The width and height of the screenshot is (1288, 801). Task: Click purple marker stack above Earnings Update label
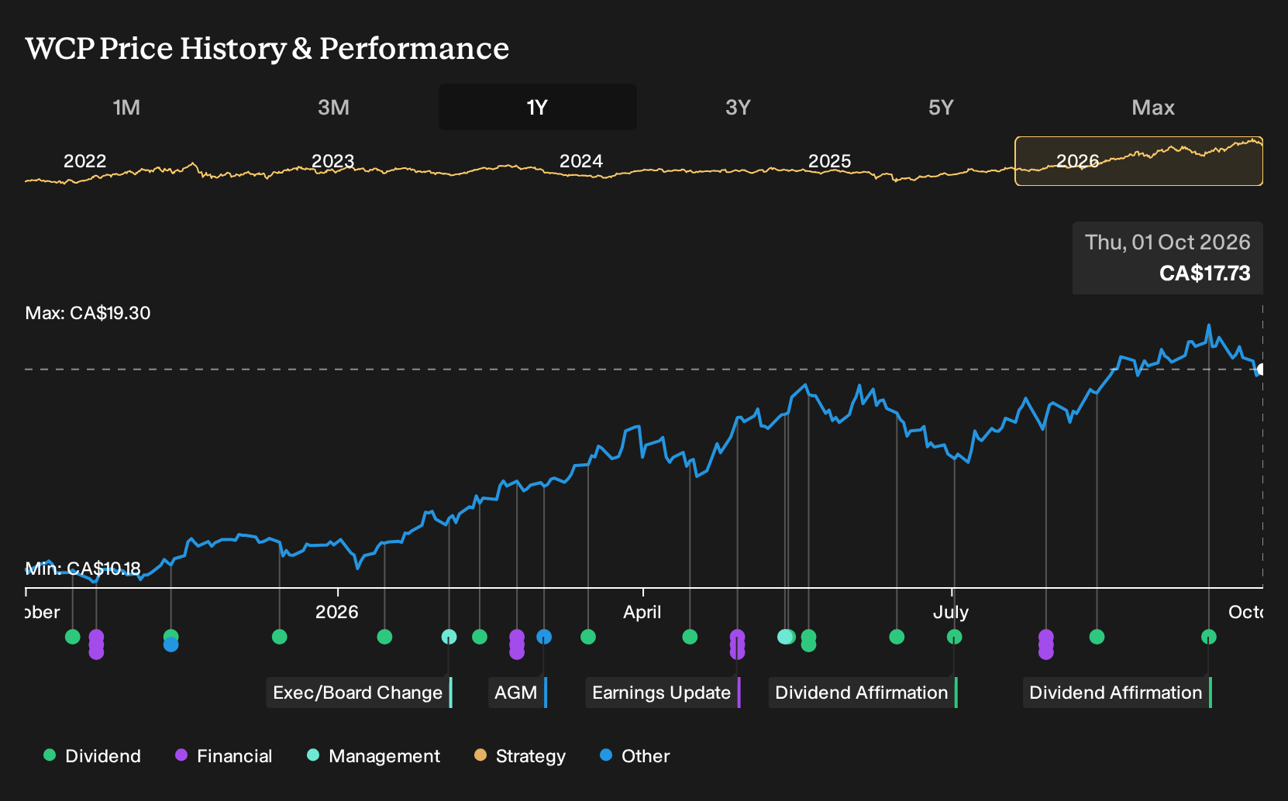coord(737,645)
